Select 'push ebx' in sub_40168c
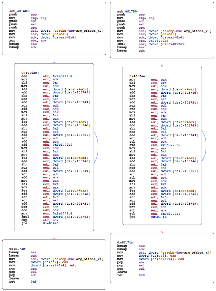This screenshot has width=216, height=291. tap(23, 27)
